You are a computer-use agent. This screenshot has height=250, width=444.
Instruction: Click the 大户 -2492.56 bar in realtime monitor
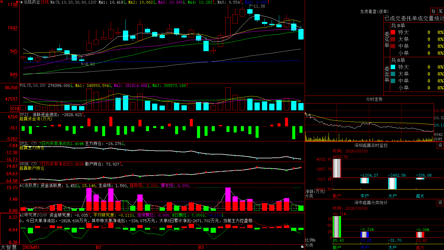point(392,183)
